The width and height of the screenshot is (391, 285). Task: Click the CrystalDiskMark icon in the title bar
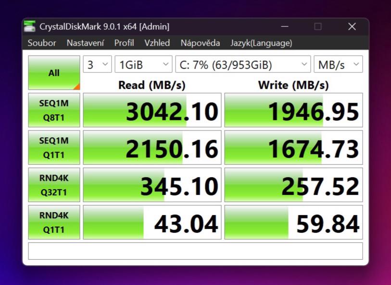(31, 26)
